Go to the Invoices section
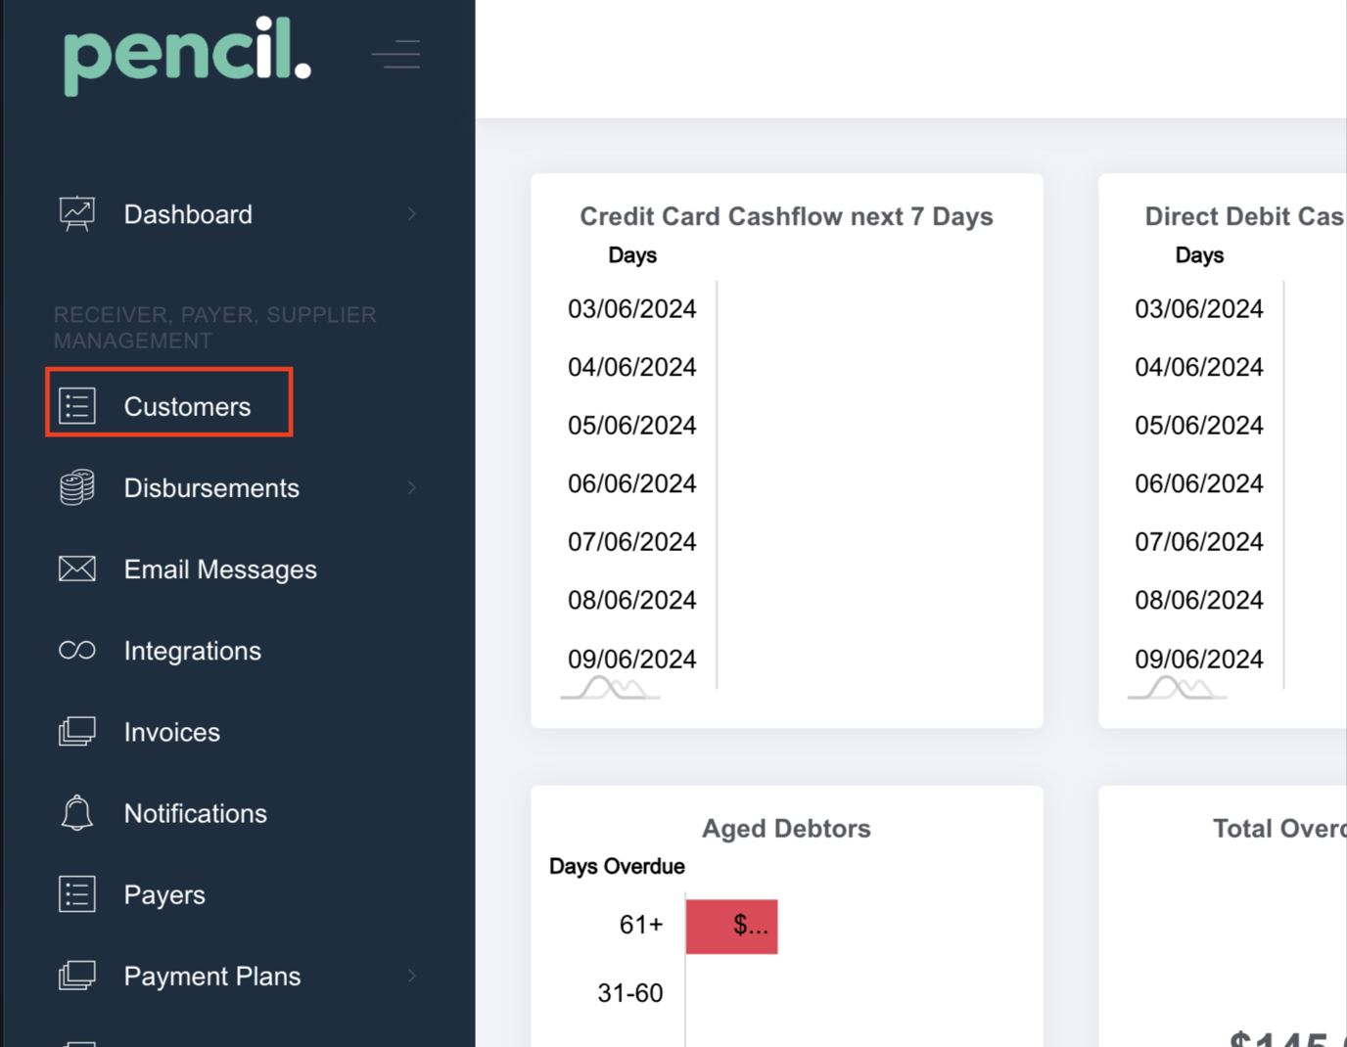The height and width of the screenshot is (1047, 1347). 172,732
